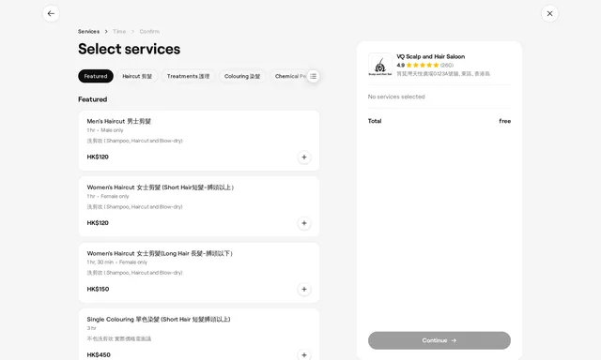Click the No services selected text
This screenshot has height=360, width=601.
click(x=396, y=97)
